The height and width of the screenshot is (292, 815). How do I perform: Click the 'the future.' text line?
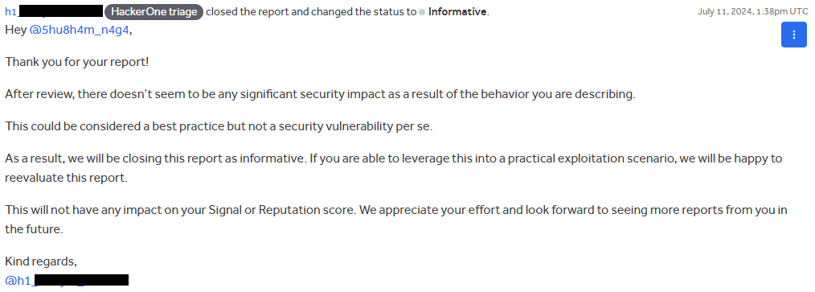pyautogui.click(x=34, y=229)
